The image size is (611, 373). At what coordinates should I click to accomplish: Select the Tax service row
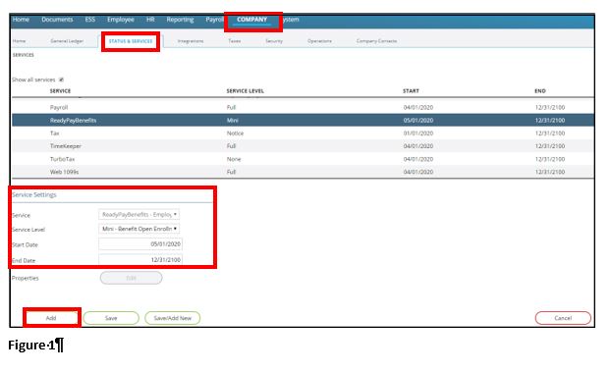[303, 133]
